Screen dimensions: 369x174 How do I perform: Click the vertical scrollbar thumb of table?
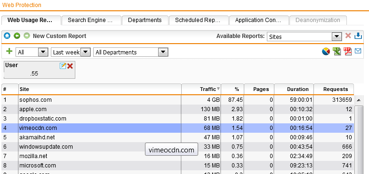click(x=359, y=140)
